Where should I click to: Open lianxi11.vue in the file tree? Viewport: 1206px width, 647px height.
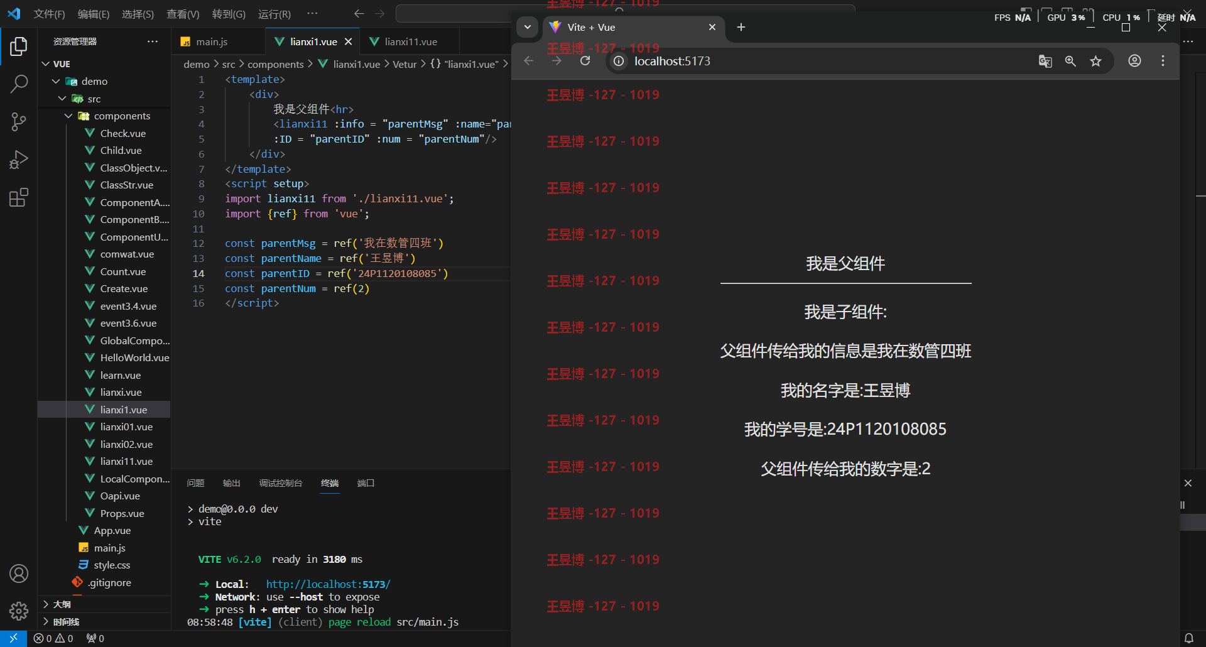coord(126,461)
